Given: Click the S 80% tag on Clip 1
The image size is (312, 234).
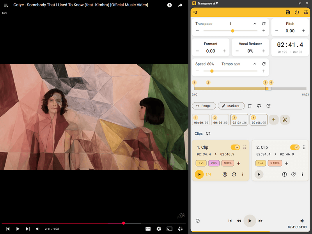Looking at the screenshot, I should point(228,163).
